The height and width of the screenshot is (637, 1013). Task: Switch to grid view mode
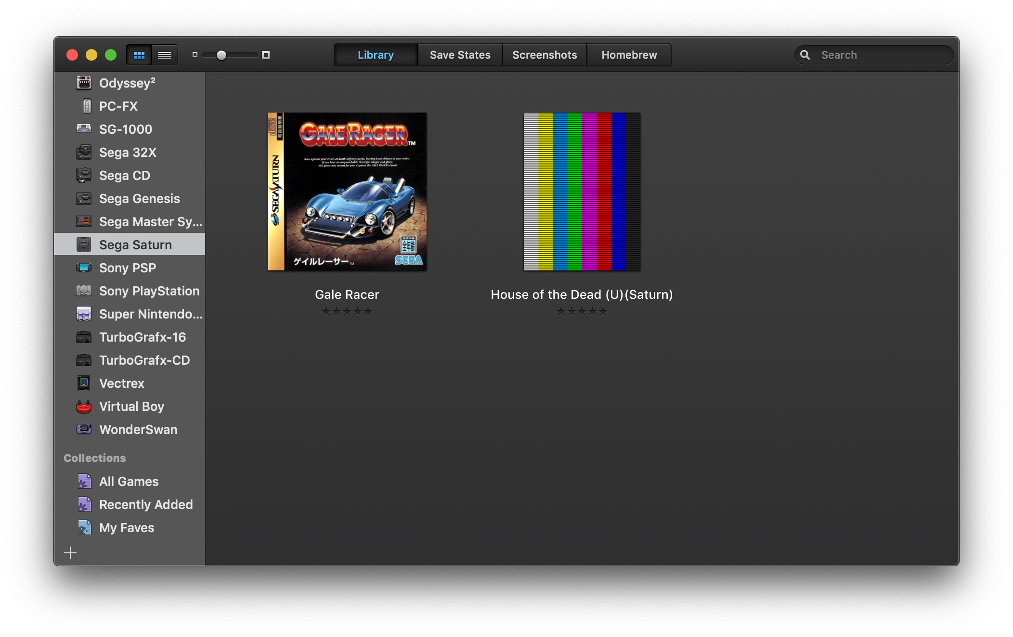[x=140, y=55]
